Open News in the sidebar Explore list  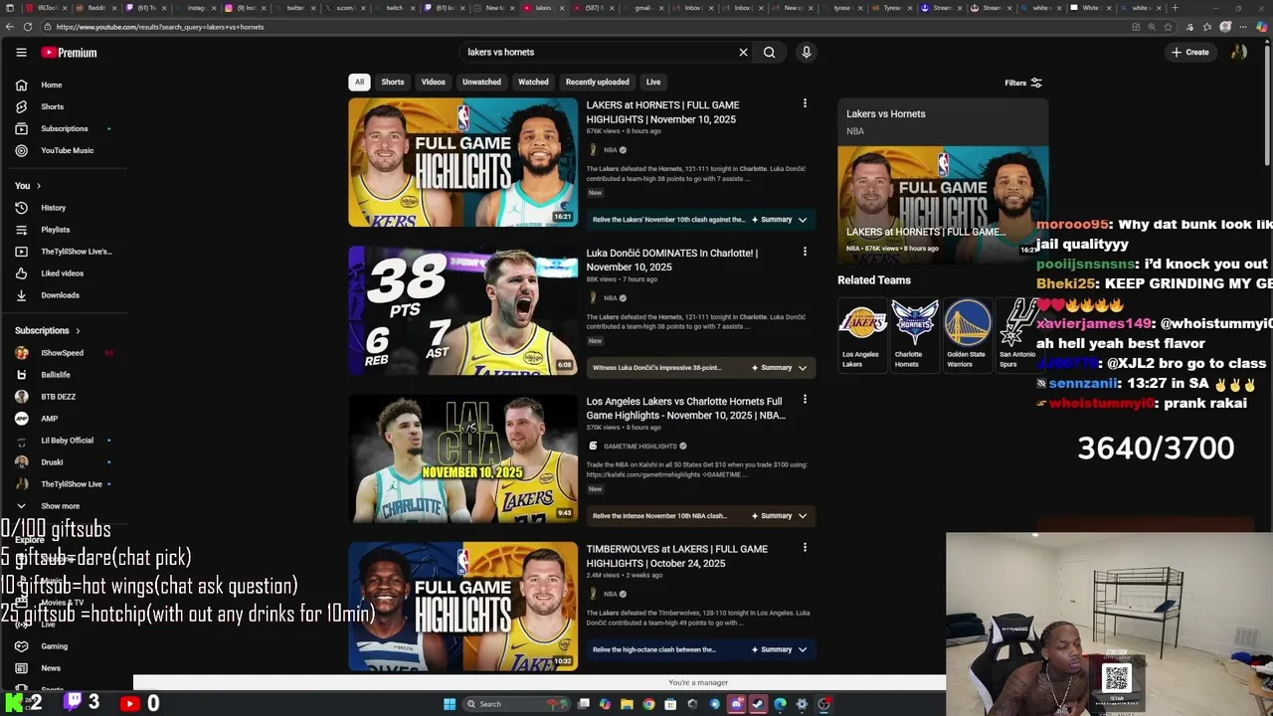click(51, 668)
